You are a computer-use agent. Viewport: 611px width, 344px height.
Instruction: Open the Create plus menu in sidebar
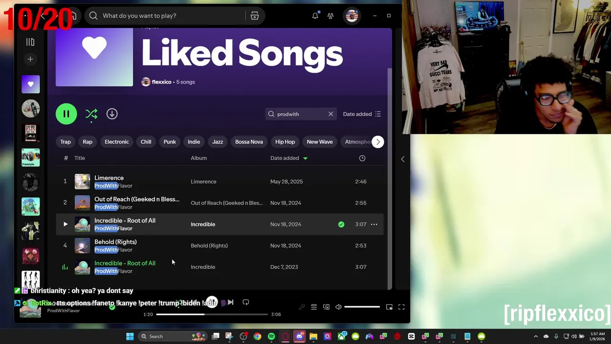[30, 59]
